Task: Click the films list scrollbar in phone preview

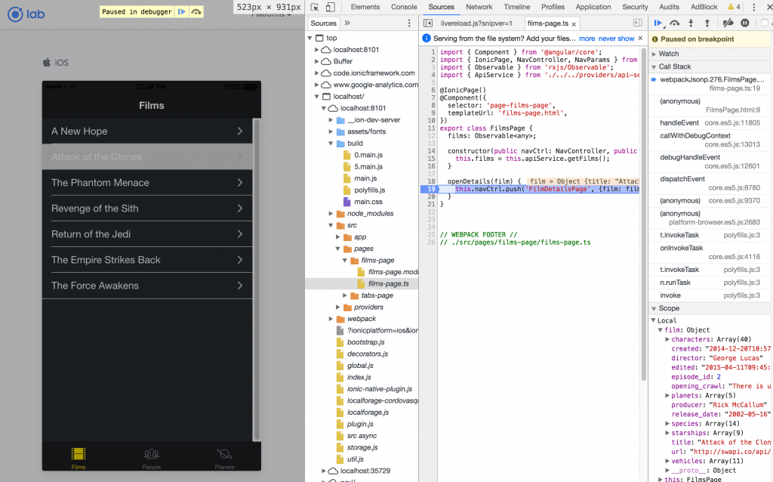Action: click(256, 280)
